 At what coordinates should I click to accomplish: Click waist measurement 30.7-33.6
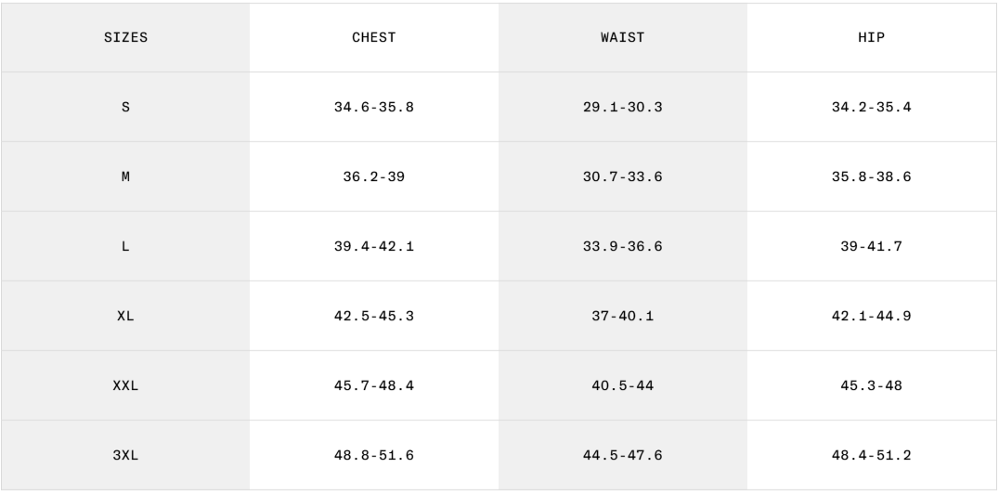coord(622,177)
